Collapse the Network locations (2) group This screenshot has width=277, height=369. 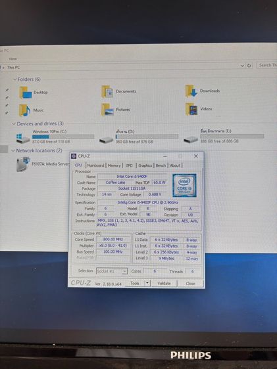tap(13, 150)
